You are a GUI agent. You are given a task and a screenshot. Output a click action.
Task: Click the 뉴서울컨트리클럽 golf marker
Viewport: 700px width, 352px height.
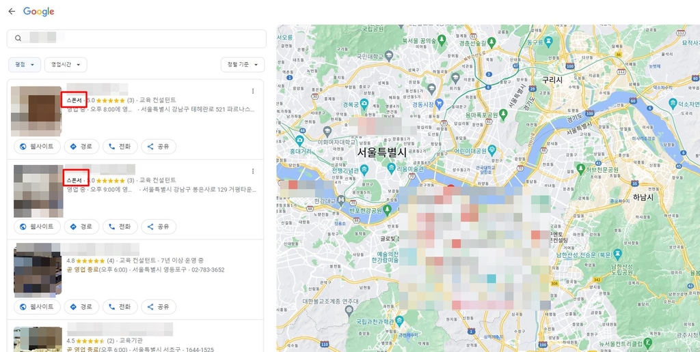tap(648, 344)
